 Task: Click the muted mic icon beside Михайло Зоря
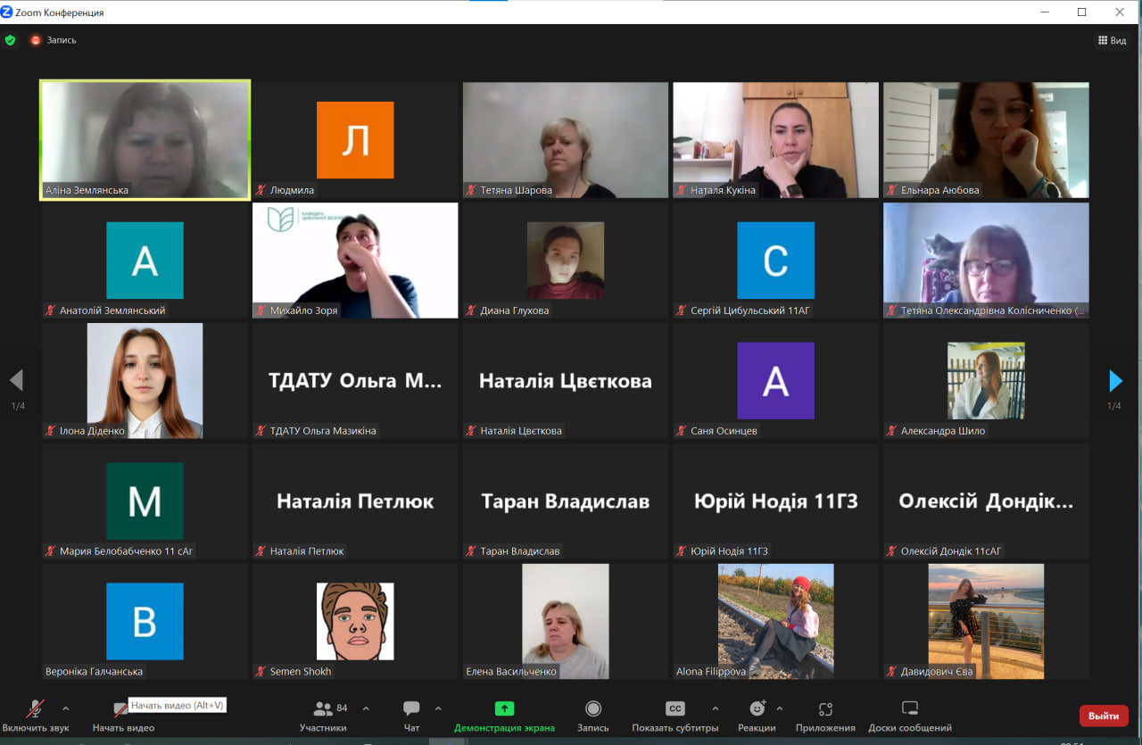pyautogui.click(x=261, y=310)
